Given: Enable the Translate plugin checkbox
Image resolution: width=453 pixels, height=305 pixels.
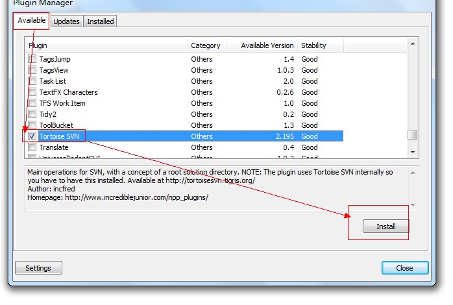Looking at the screenshot, I should tap(32, 147).
